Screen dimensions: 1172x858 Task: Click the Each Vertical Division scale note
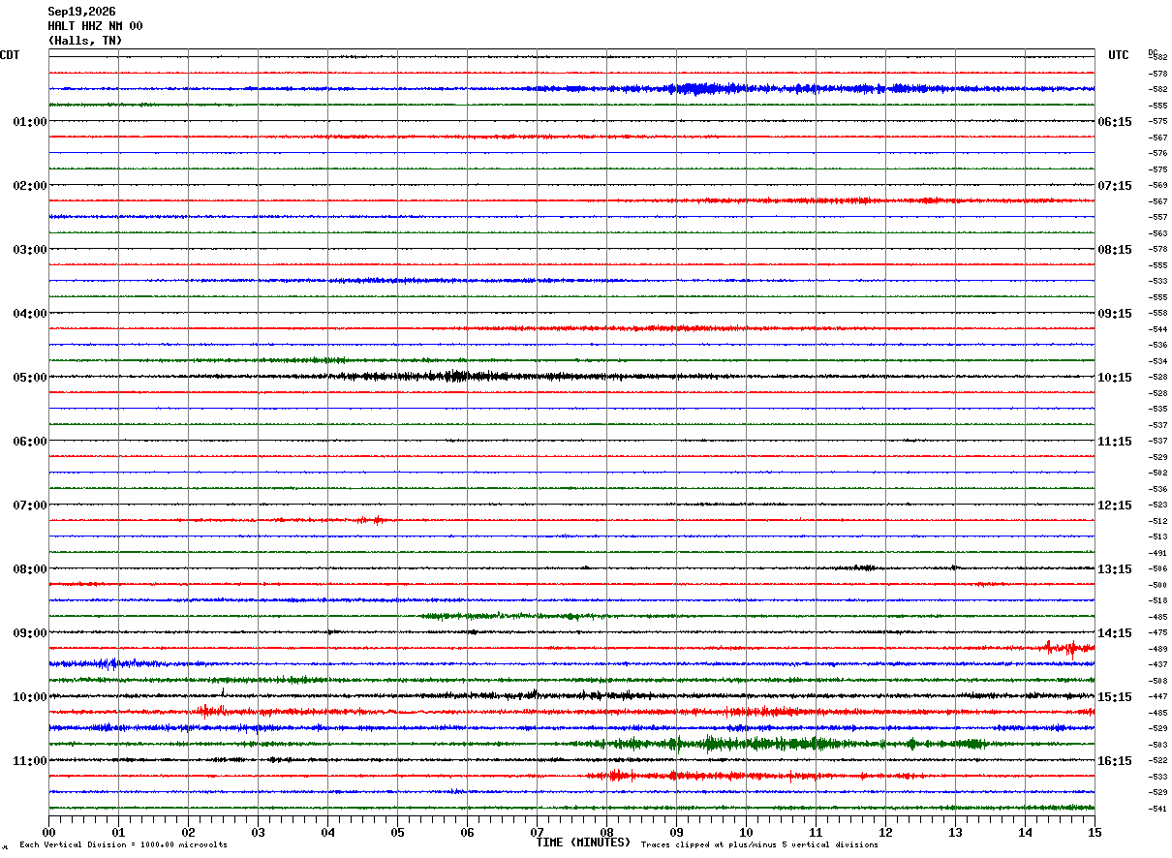[x=123, y=844]
